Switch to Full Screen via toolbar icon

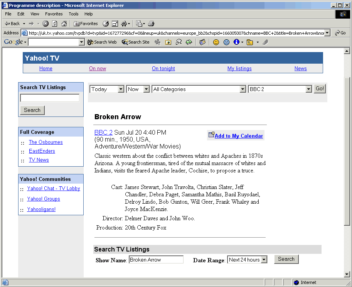[x=115, y=24]
